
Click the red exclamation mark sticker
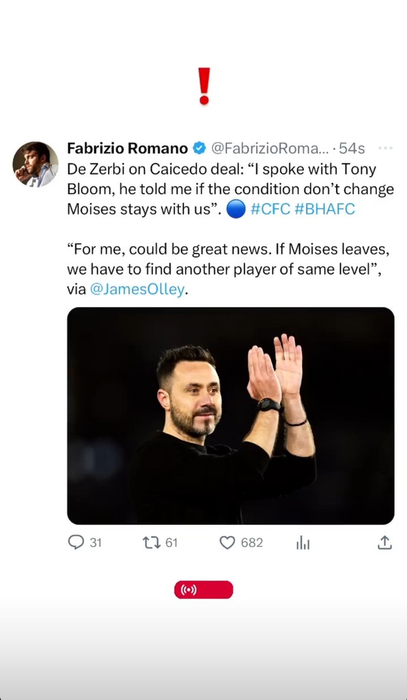click(204, 86)
